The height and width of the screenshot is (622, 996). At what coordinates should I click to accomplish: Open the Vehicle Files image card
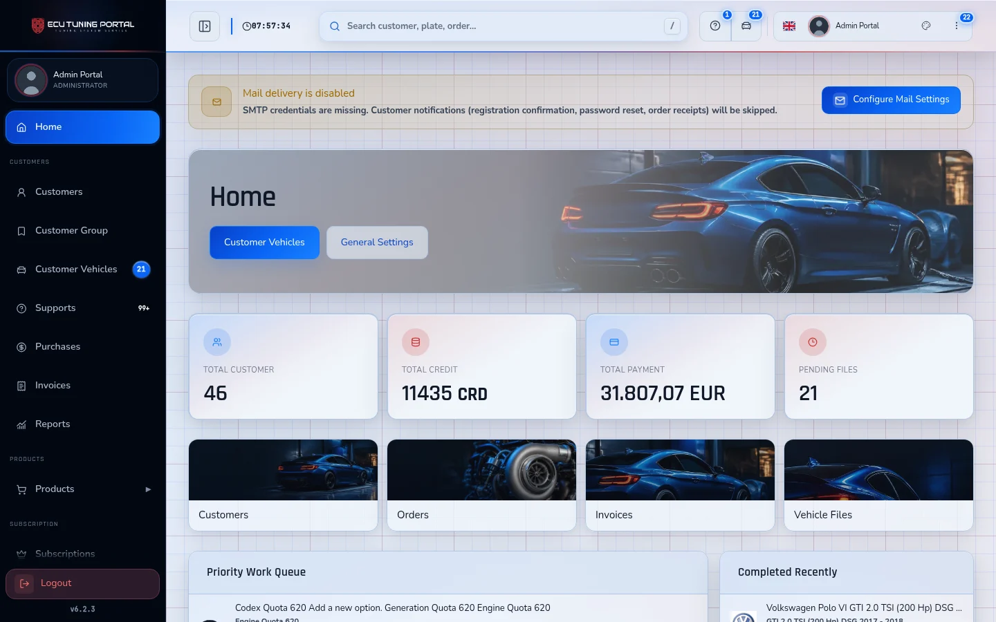pyautogui.click(x=879, y=485)
